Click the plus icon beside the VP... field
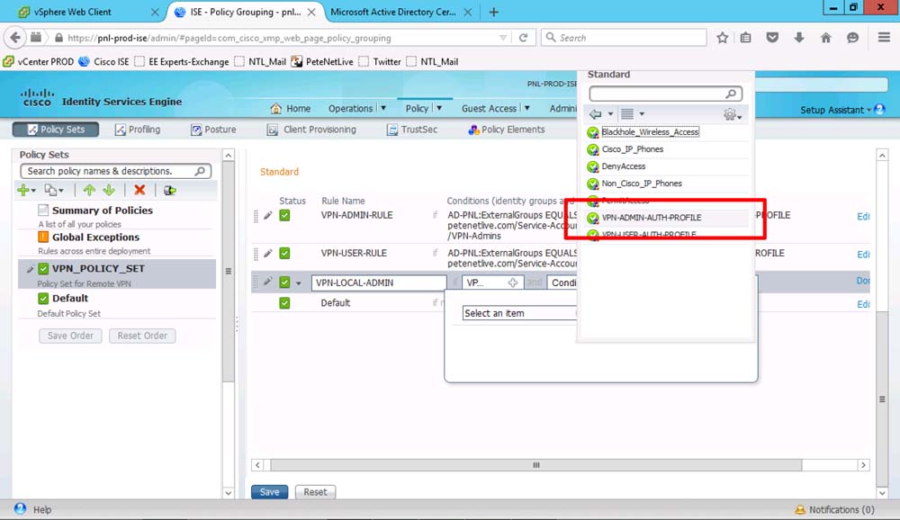This screenshot has height=520, width=900. coord(513,282)
